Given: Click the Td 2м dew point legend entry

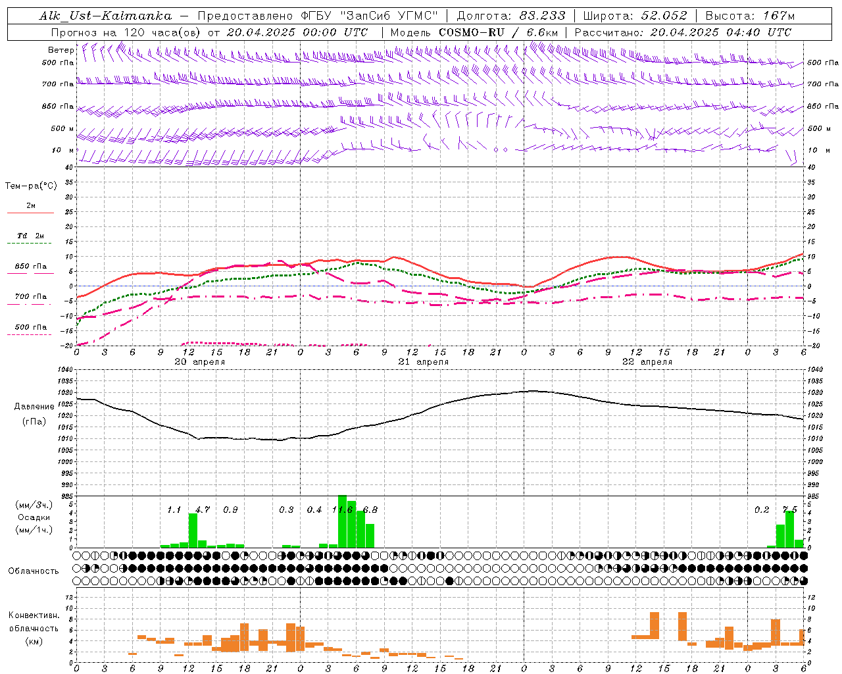Looking at the screenshot, I should coord(31,236).
